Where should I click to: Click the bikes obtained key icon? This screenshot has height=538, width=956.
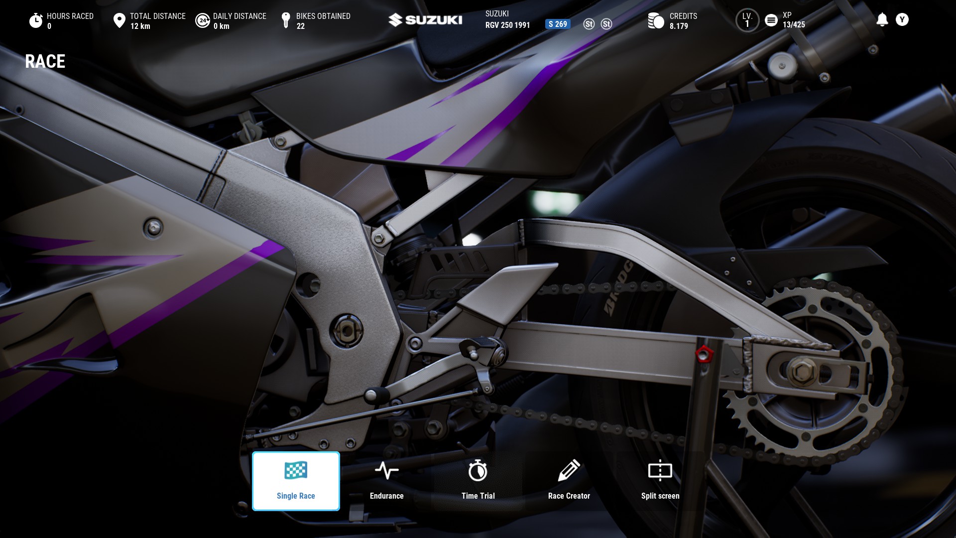[286, 21]
